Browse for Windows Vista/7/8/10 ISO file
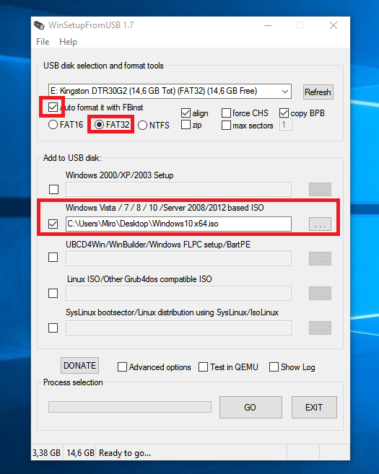 pyautogui.click(x=320, y=224)
